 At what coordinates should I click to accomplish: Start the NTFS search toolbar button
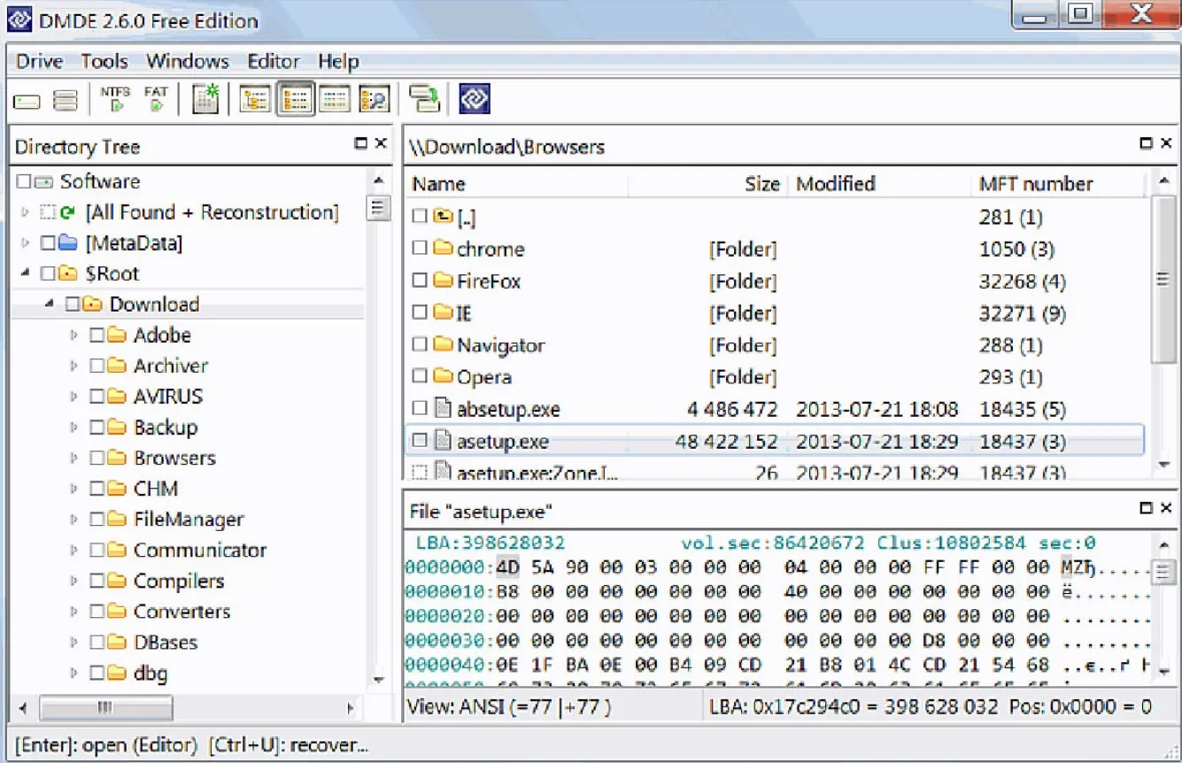pyautogui.click(x=115, y=99)
